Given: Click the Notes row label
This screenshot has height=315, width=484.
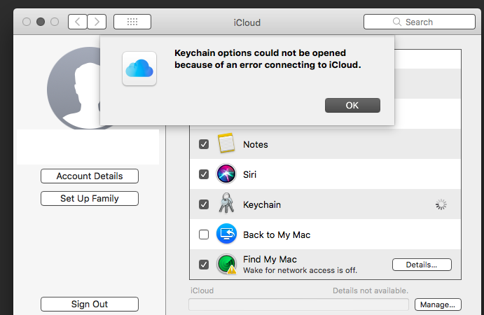Looking at the screenshot, I should (x=255, y=144).
